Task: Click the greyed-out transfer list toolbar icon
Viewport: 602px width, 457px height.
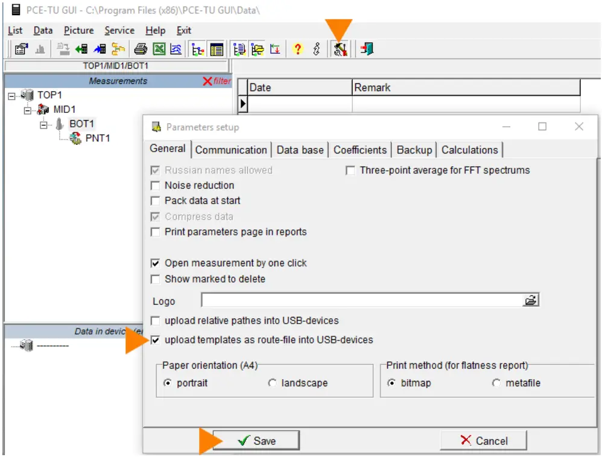Action: [x=63, y=49]
